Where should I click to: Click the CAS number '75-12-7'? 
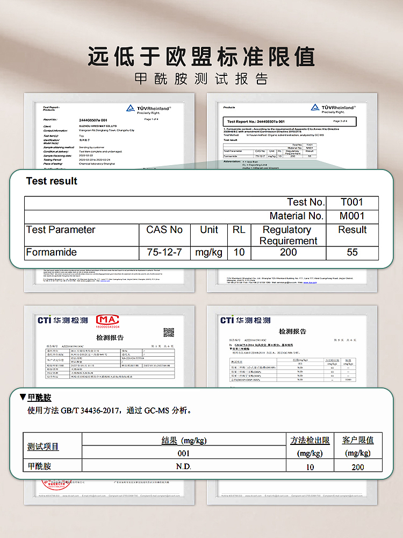click(x=164, y=252)
